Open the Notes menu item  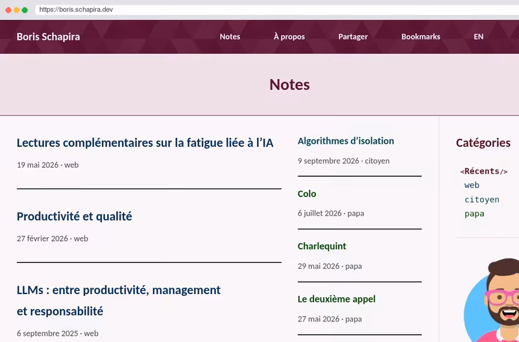pos(230,37)
